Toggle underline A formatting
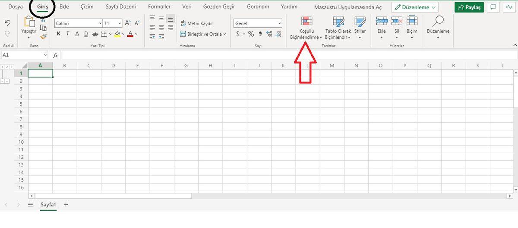This screenshot has width=518, height=228. [x=77, y=34]
